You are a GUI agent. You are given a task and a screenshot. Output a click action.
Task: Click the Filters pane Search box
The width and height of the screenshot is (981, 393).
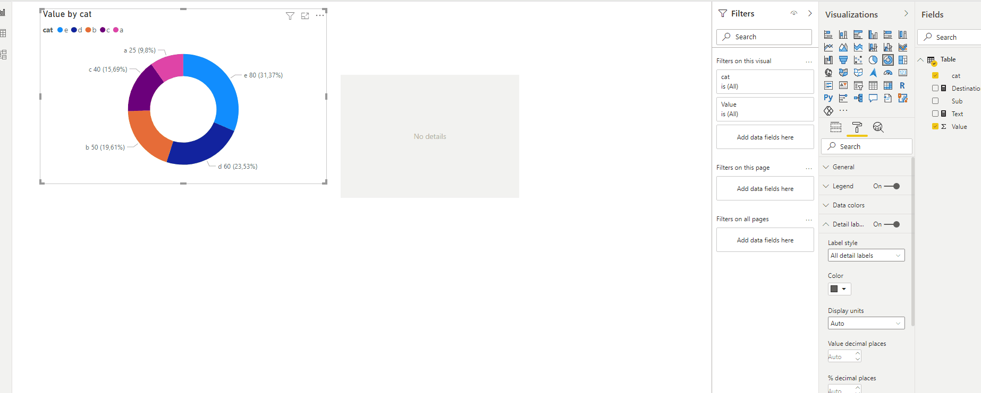click(764, 37)
